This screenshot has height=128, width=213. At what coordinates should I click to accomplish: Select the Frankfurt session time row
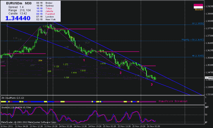(x=46, y=14)
